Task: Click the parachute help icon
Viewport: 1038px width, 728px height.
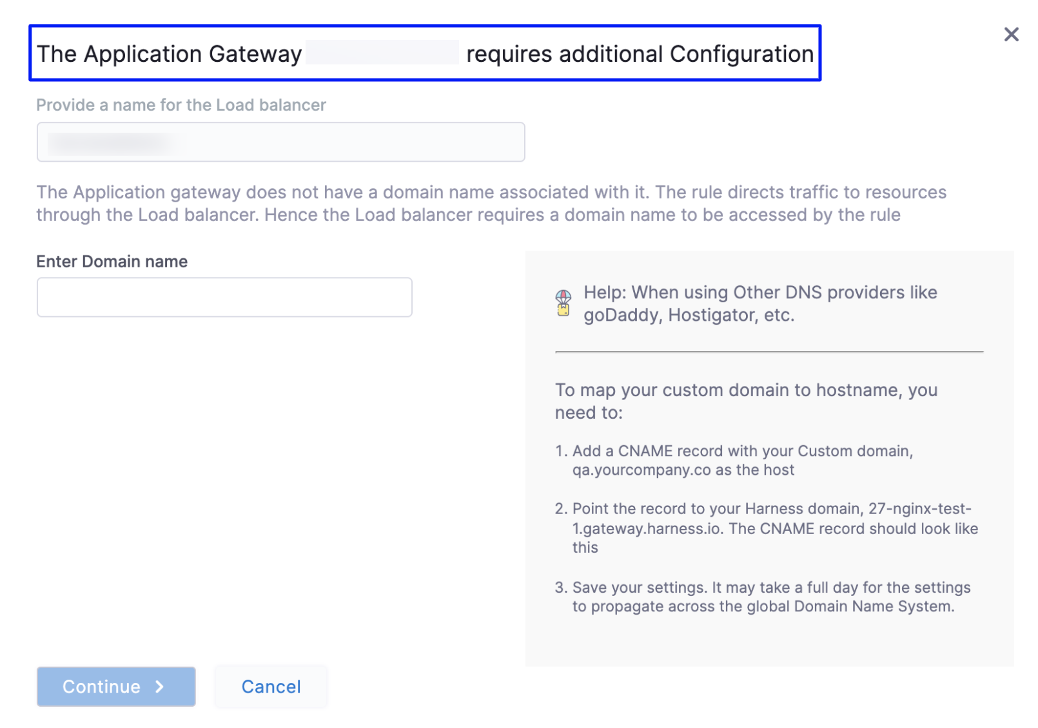Action: 563,303
